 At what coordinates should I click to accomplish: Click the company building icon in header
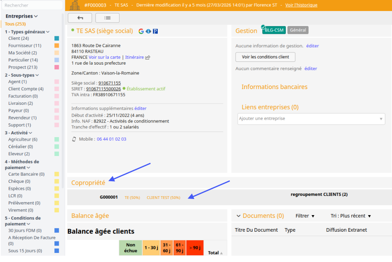(75, 5)
